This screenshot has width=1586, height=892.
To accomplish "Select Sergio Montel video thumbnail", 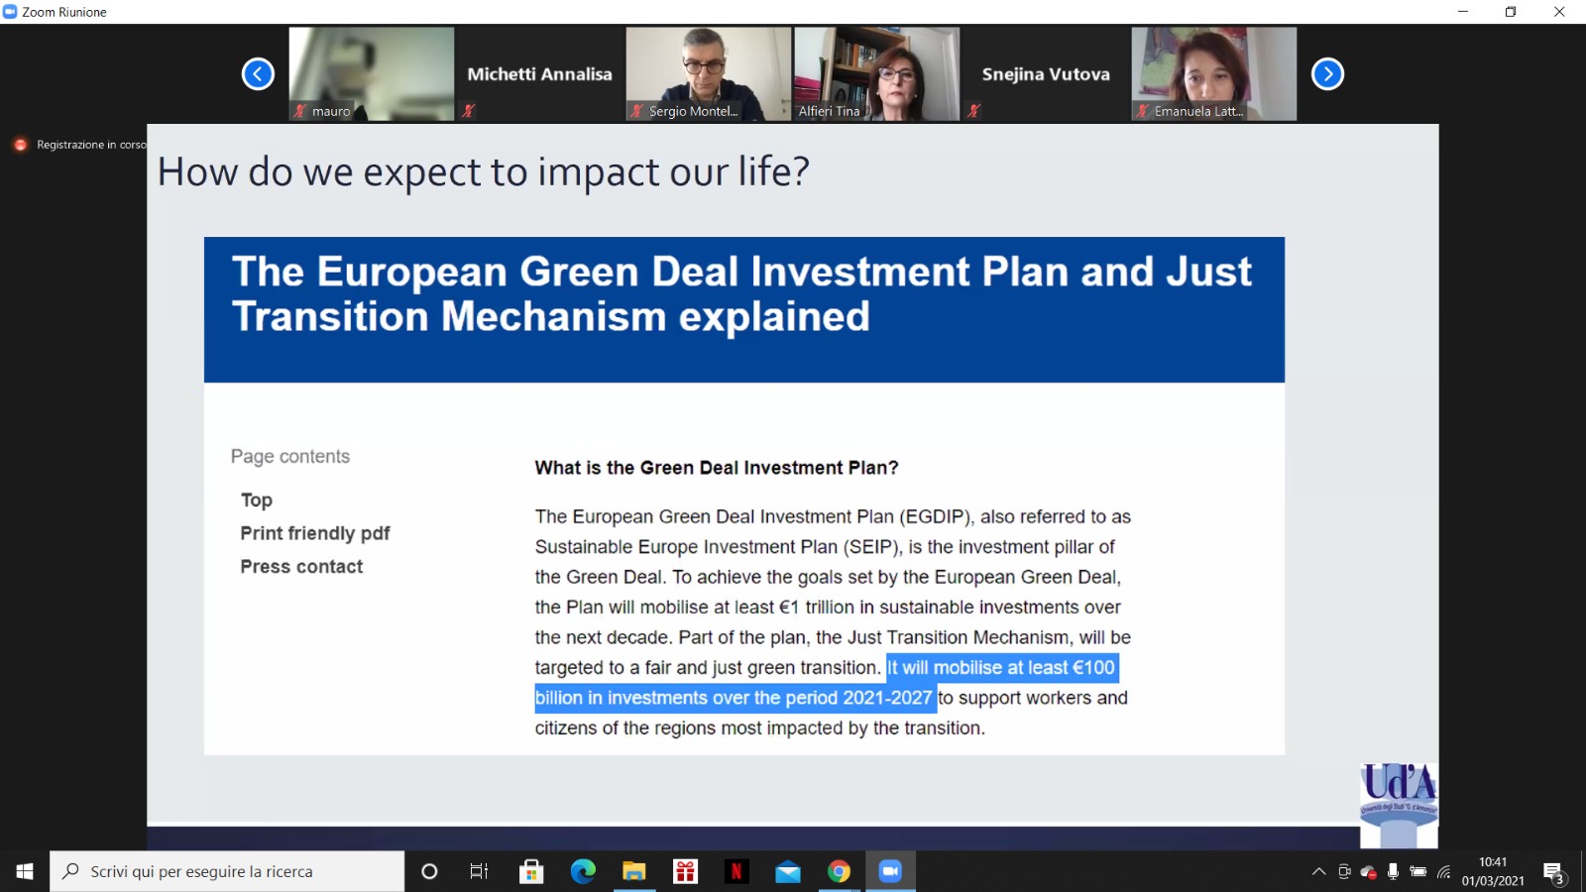I will click(708, 73).
